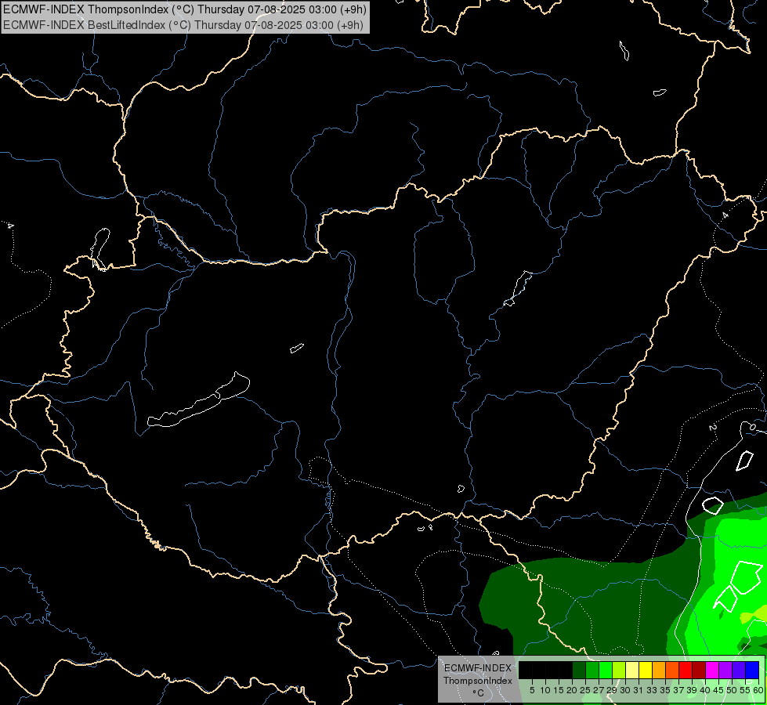Click the legend tick label 39
This screenshot has width=767, height=705.
point(692,690)
